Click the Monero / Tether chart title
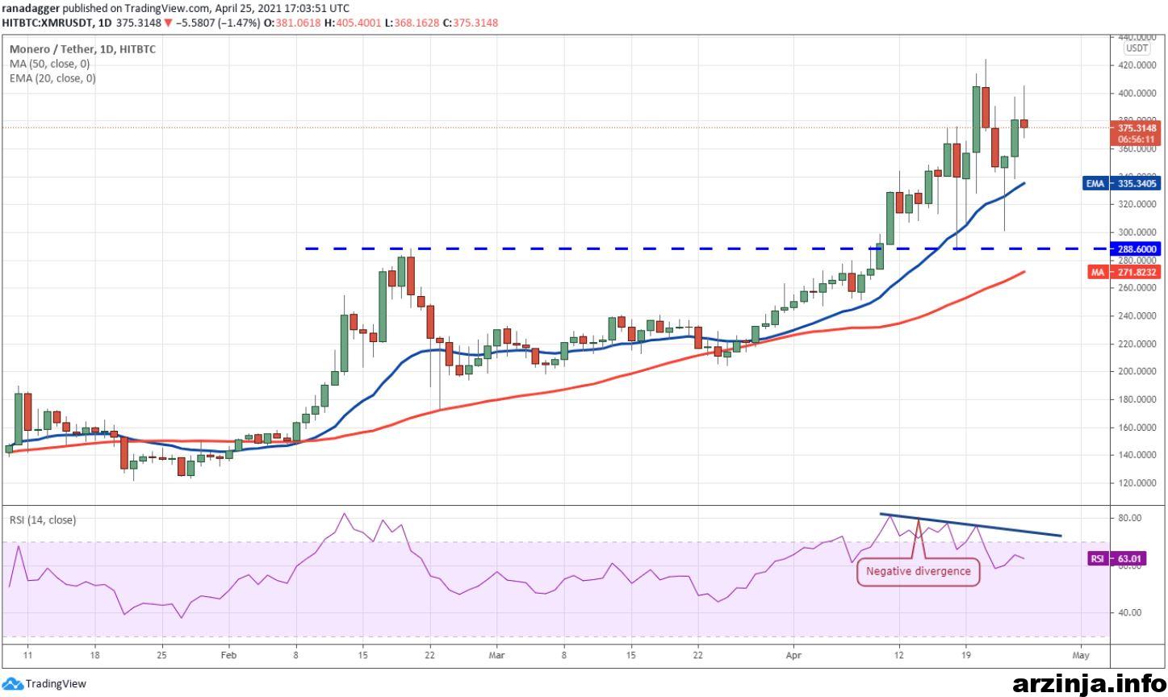1168x697 pixels. tap(82, 49)
